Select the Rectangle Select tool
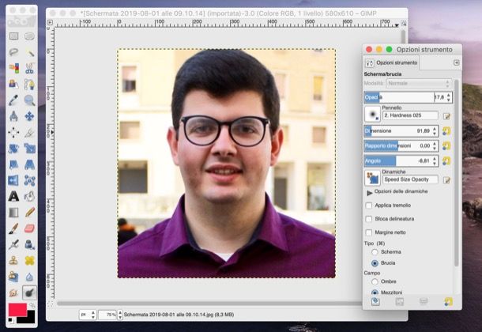 tap(13, 36)
